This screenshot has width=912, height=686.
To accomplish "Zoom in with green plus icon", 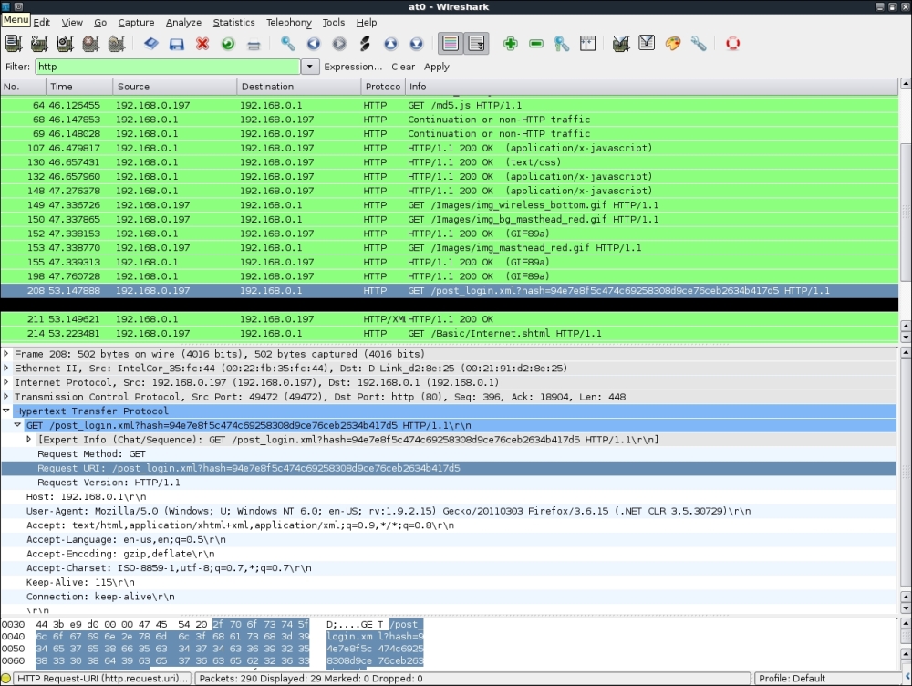I will point(511,44).
